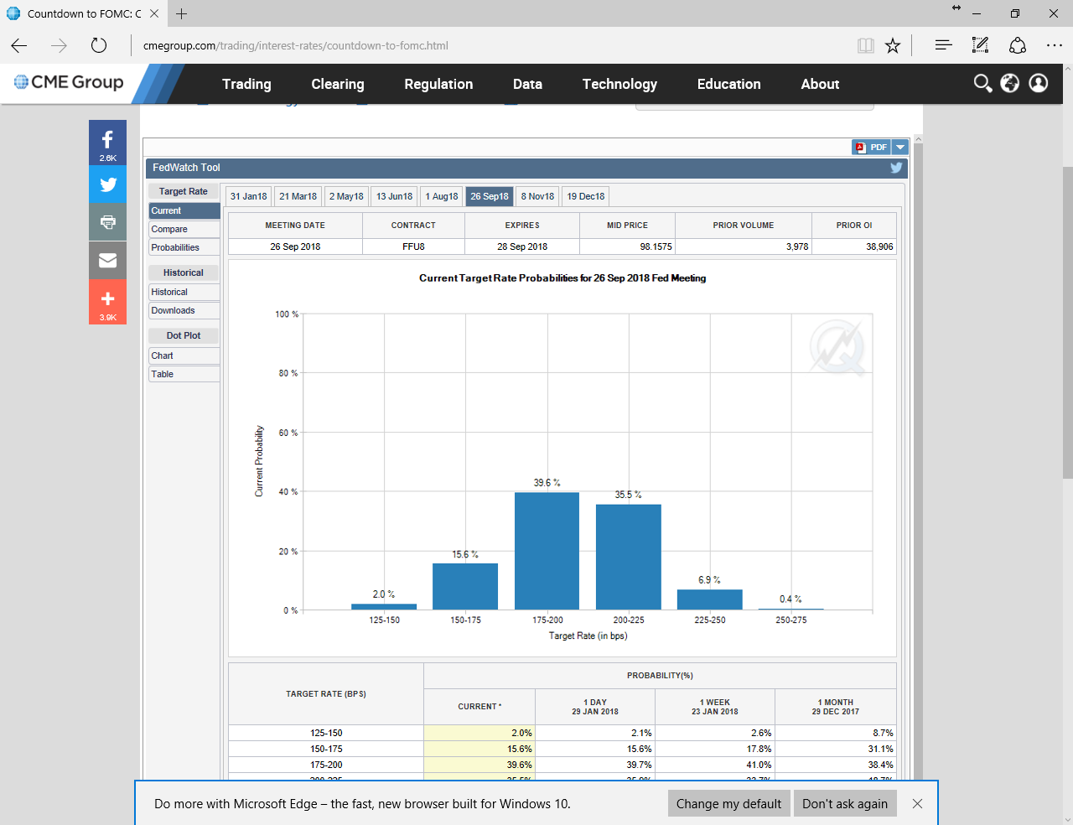Tweet from FedWatch Tool header bird icon
1073x825 pixels.
click(896, 168)
